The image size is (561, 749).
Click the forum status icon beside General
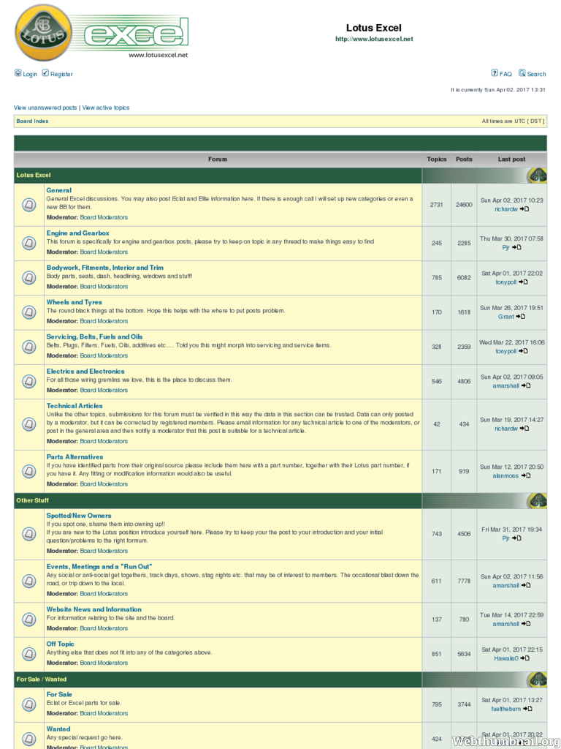(29, 205)
